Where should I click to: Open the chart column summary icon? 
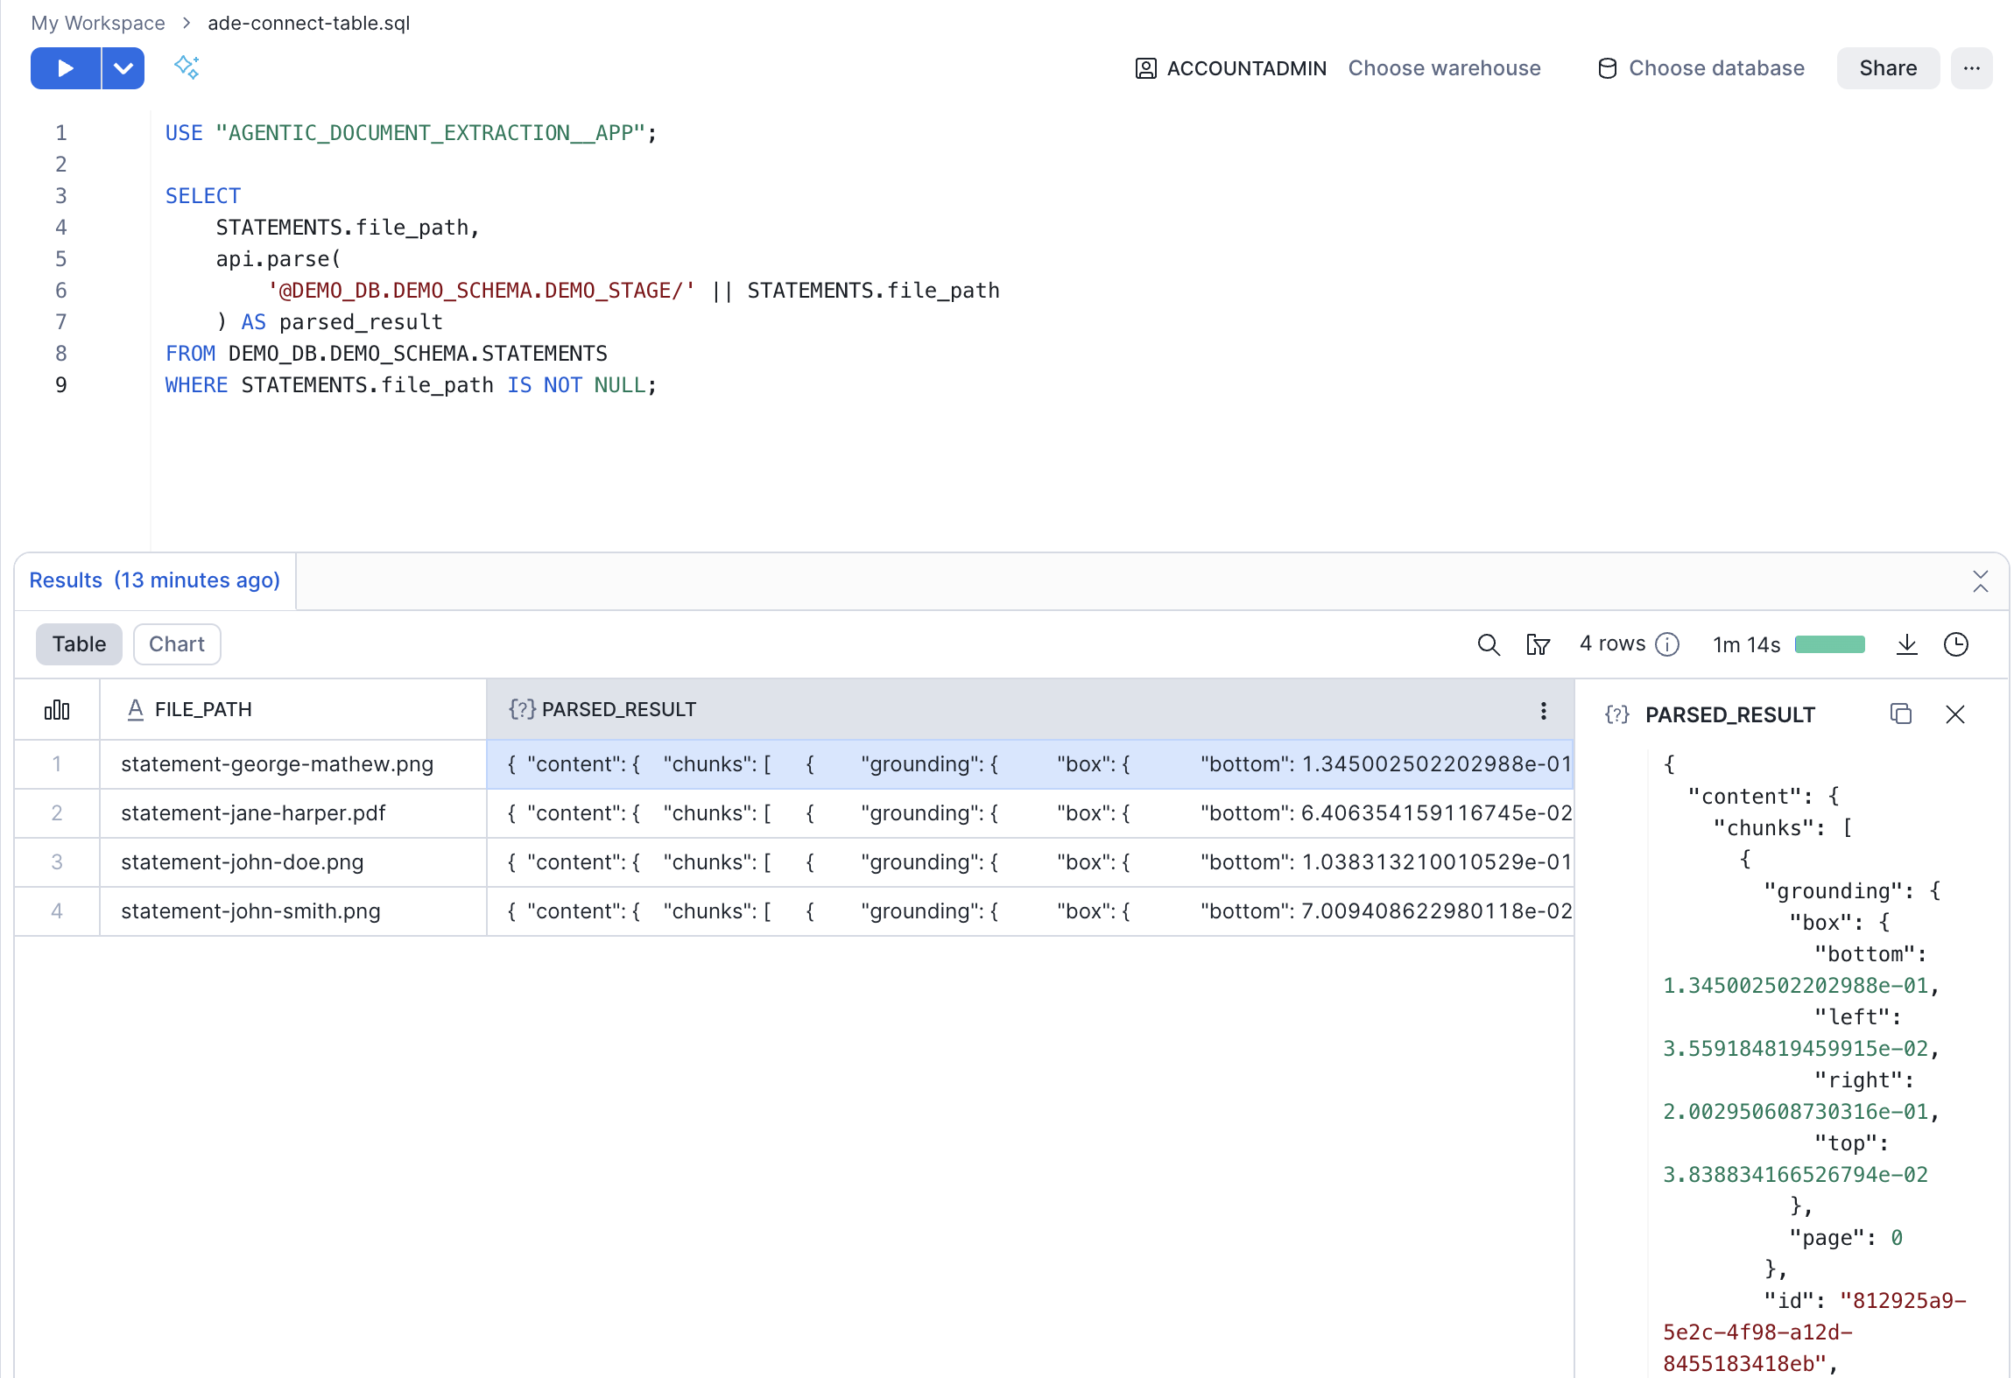57,709
